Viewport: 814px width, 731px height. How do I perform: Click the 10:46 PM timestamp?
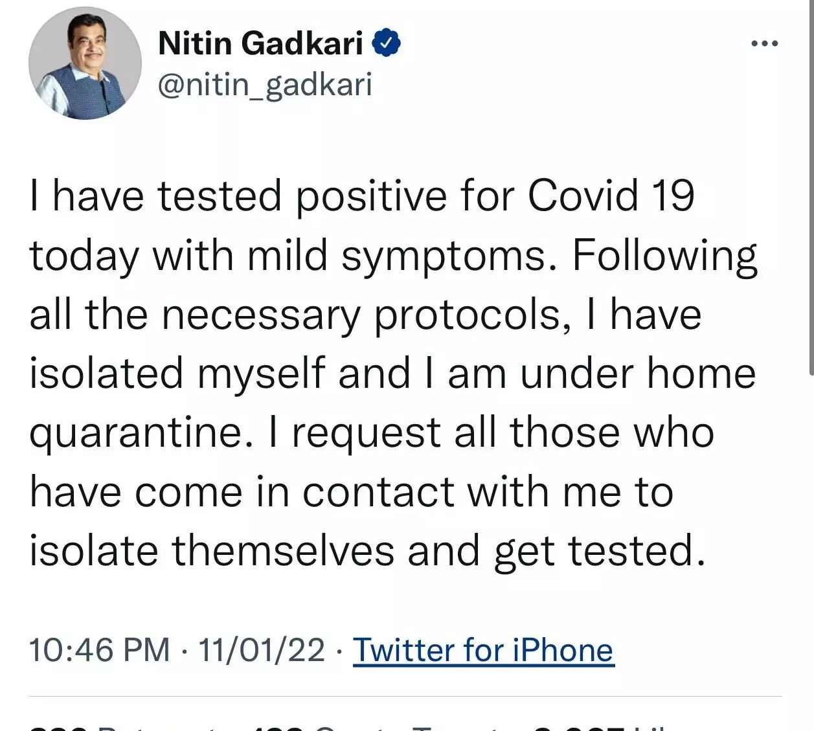tap(99, 650)
